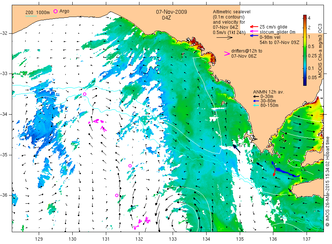The image size is (332, 244).
Task: Click the 'Argo' legend label
Action: pos(64,11)
